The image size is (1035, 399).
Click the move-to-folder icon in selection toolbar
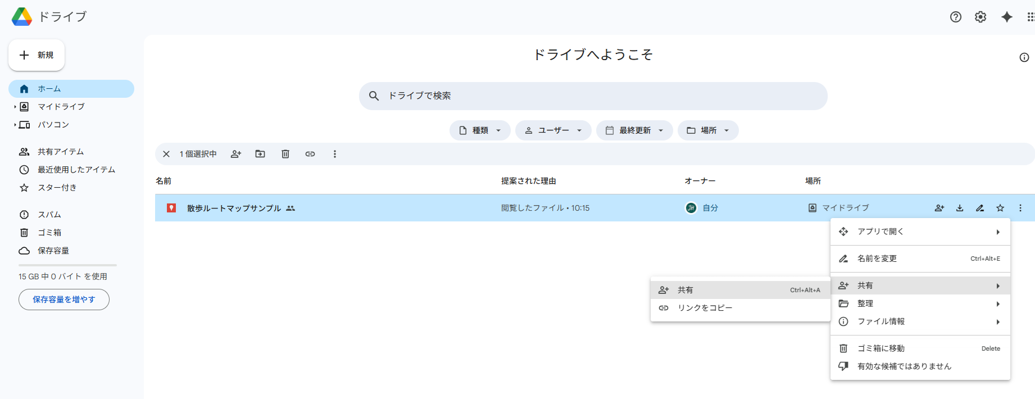tap(260, 154)
